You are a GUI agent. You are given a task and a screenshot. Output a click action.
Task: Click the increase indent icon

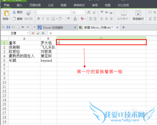[x=95, y=19]
